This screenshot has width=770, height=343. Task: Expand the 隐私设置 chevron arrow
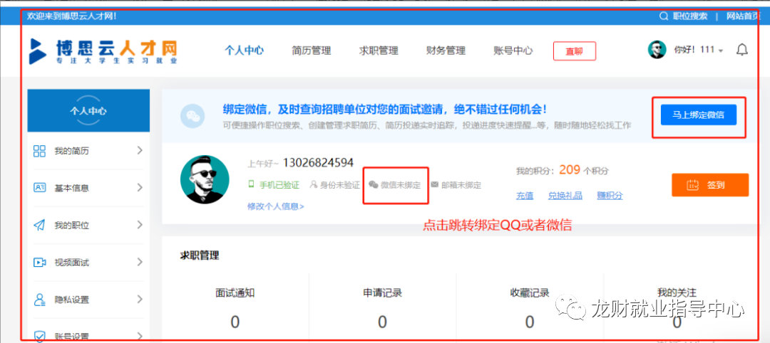(139, 300)
